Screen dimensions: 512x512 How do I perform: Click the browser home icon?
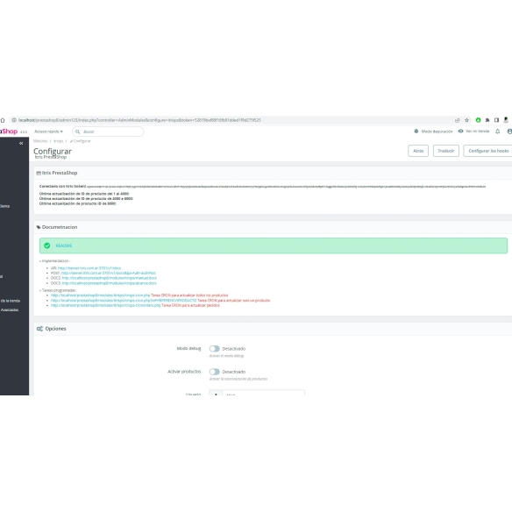click(3, 120)
